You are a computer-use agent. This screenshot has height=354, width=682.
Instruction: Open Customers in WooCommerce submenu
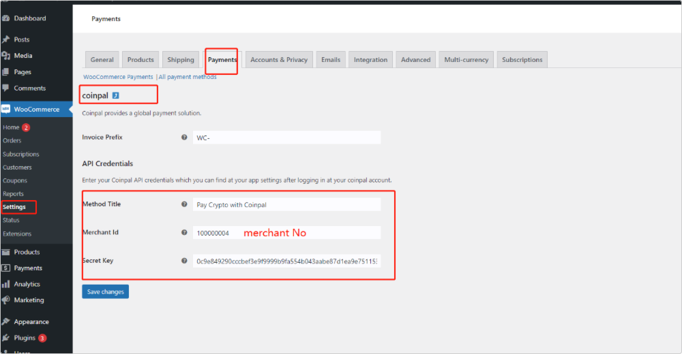tap(17, 167)
